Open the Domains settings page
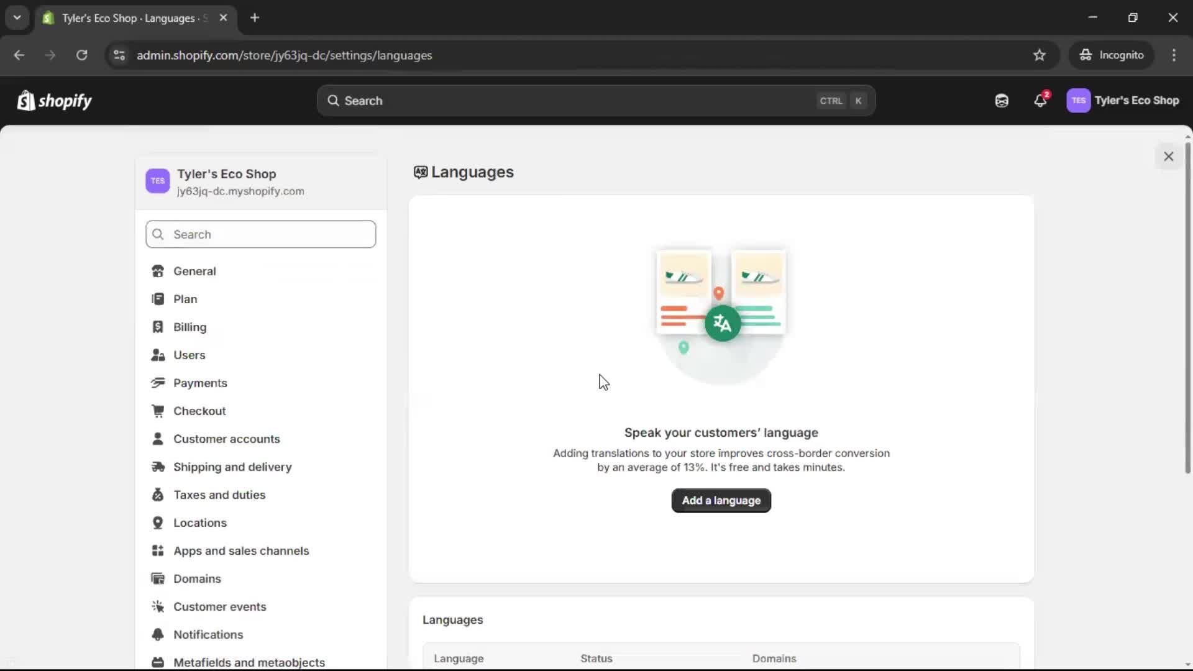The image size is (1193, 671). pos(197,578)
